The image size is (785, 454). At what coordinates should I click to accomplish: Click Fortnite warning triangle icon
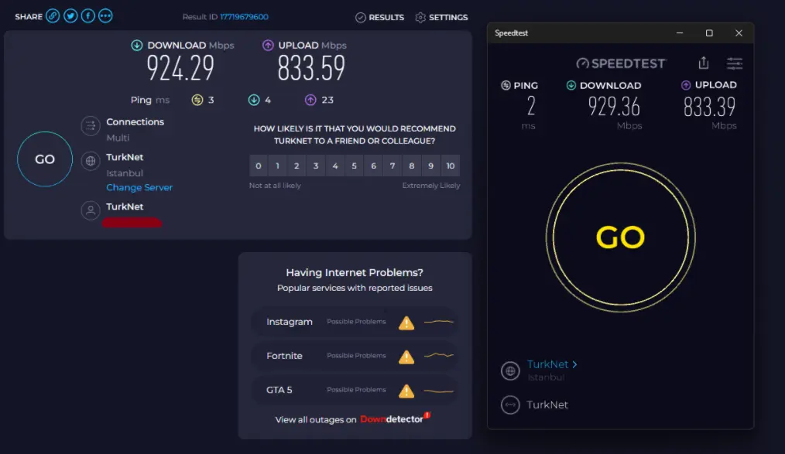[x=406, y=357]
